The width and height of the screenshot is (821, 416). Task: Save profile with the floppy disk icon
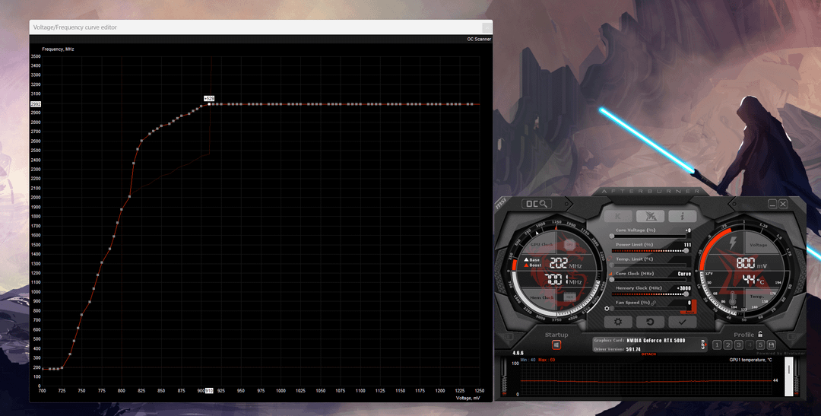point(772,345)
